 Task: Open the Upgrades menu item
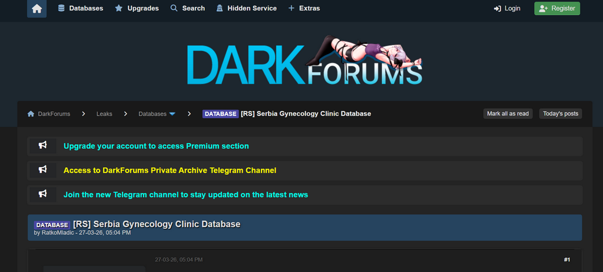[x=137, y=8]
